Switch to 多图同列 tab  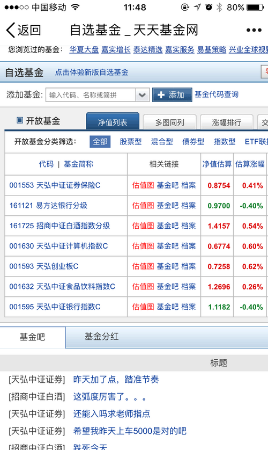(x=169, y=122)
